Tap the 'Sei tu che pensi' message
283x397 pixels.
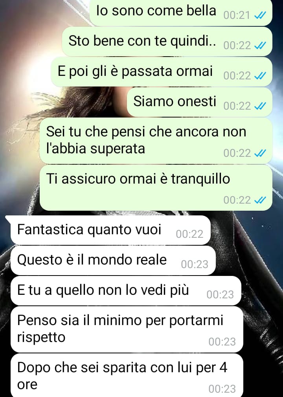point(156,141)
